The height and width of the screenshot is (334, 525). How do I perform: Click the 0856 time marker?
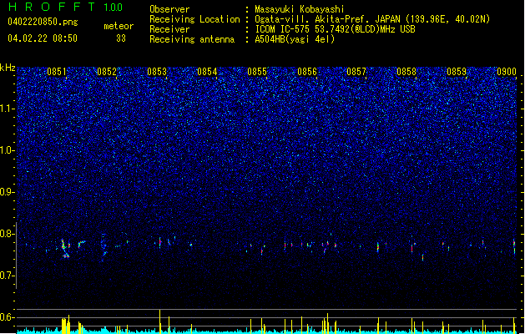[x=307, y=71]
